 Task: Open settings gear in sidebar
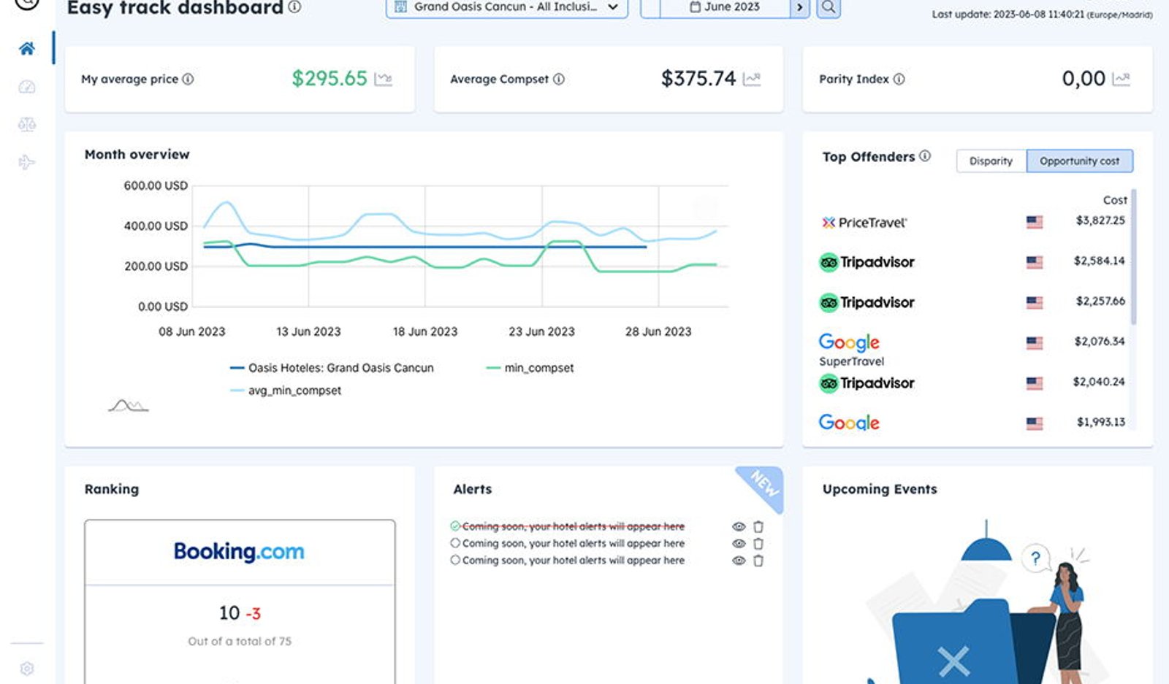point(27,669)
